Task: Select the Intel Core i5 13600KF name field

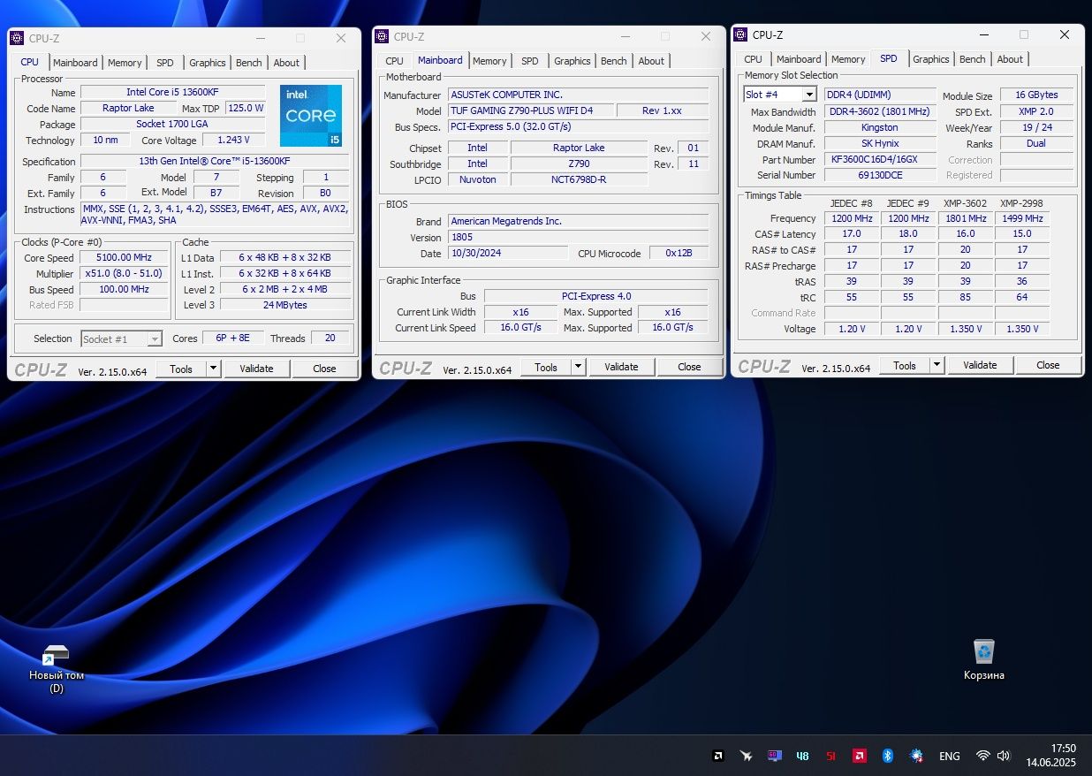Action: tap(172, 92)
